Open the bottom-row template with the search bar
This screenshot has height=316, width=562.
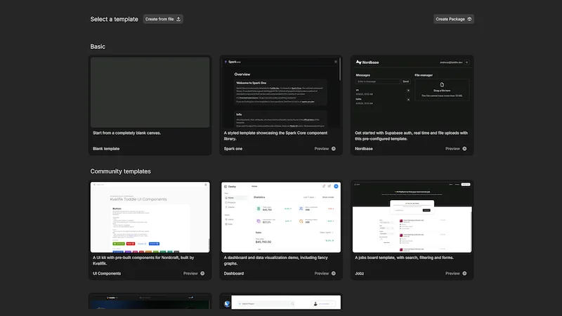281,302
